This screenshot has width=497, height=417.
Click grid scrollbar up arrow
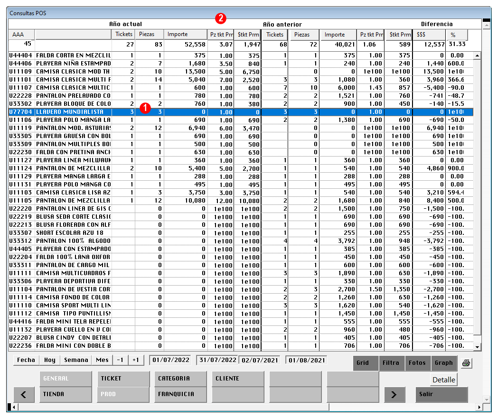(x=477, y=56)
